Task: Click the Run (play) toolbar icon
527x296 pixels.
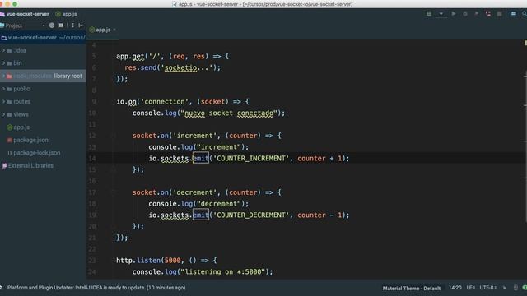Action: pyautogui.click(x=454, y=14)
